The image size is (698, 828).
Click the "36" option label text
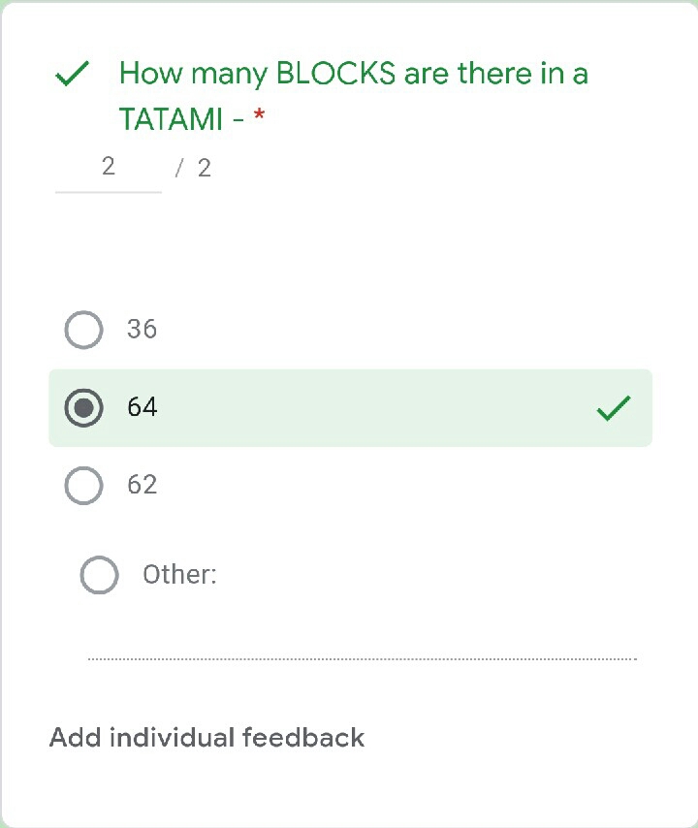142,330
